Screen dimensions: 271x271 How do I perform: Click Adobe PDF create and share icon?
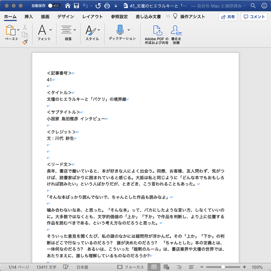157,30
